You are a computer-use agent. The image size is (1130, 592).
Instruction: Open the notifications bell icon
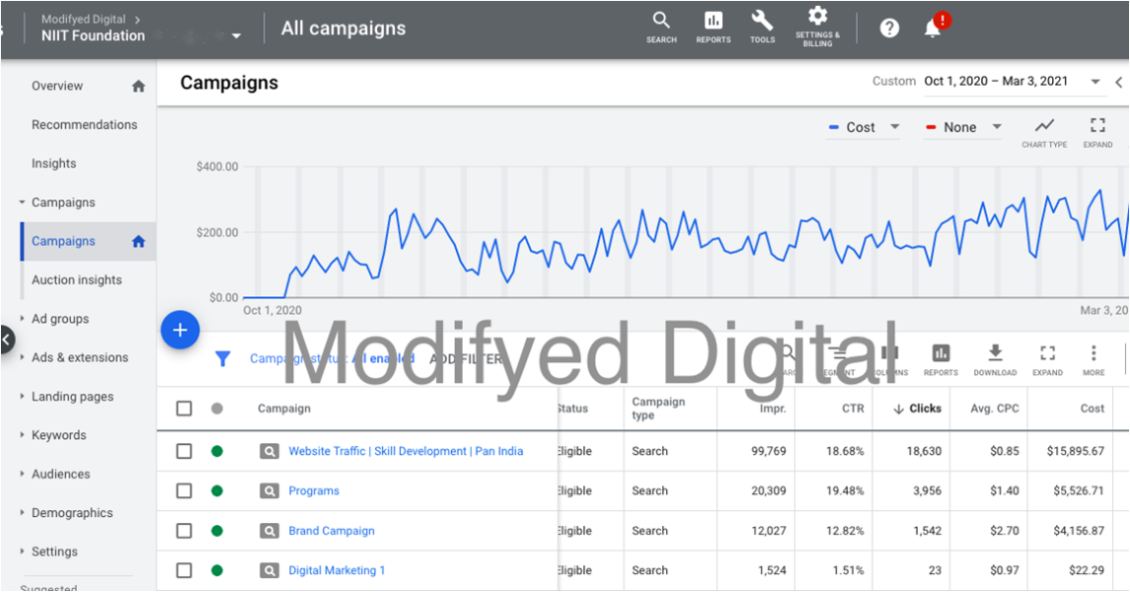point(934,28)
